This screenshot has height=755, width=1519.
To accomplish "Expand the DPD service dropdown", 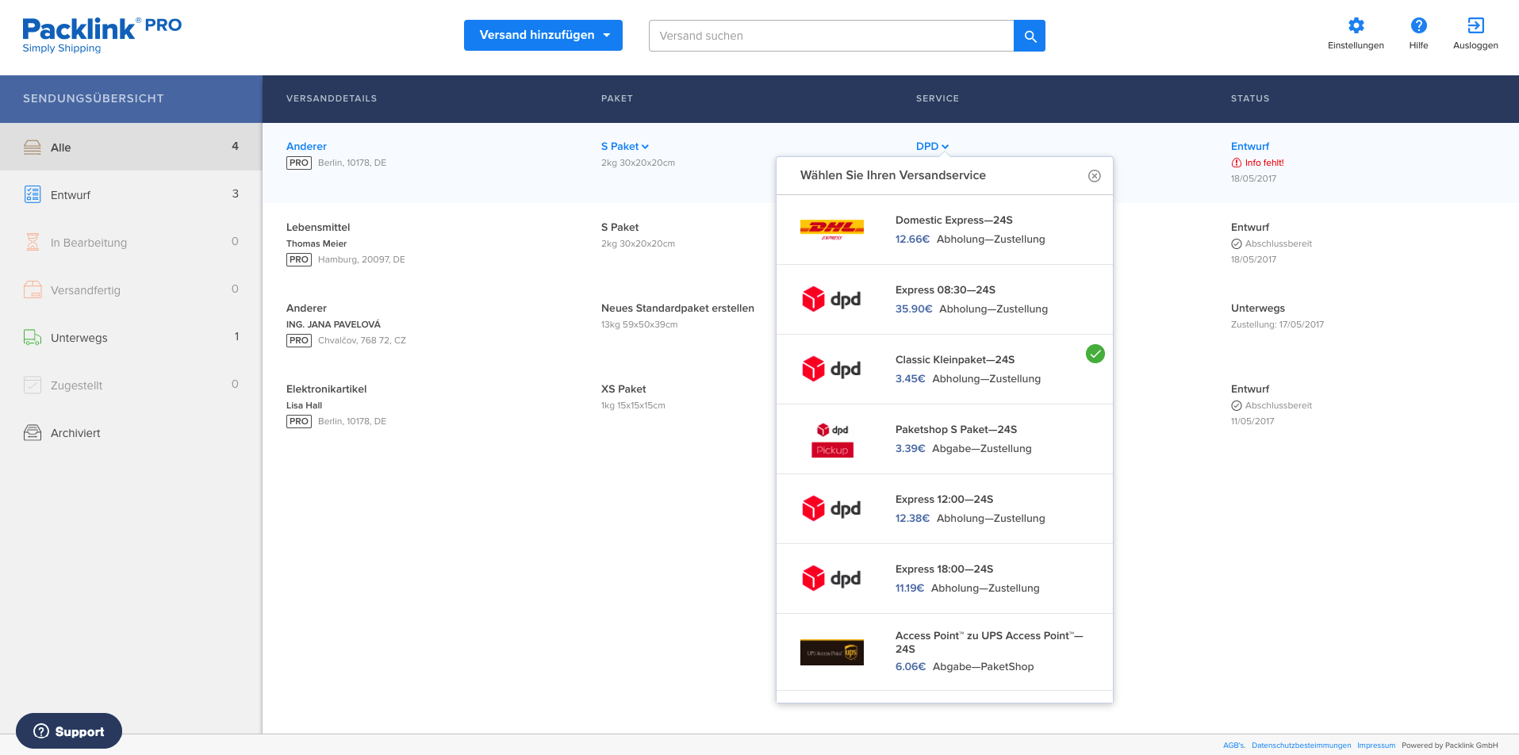I will click(932, 146).
